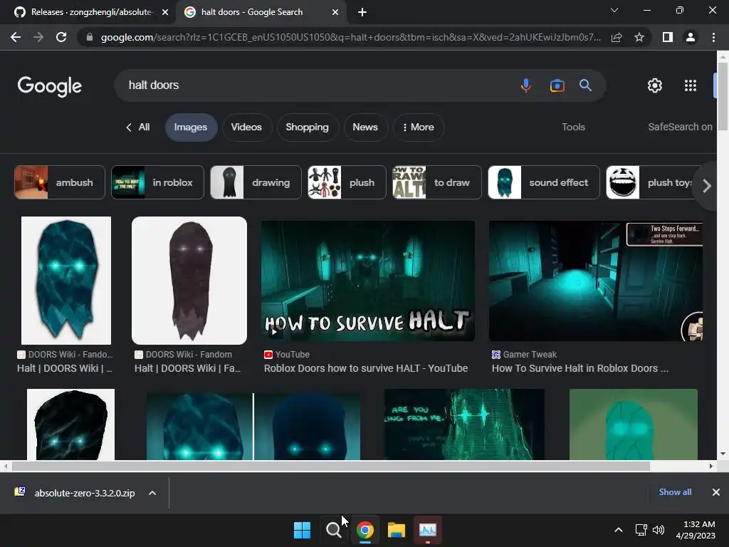The width and height of the screenshot is (729, 547).
Task: Go back to the previous page
Action: tap(16, 37)
